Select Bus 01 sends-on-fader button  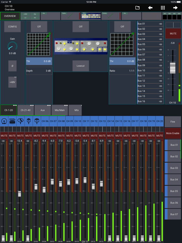pyautogui.click(x=173, y=145)
